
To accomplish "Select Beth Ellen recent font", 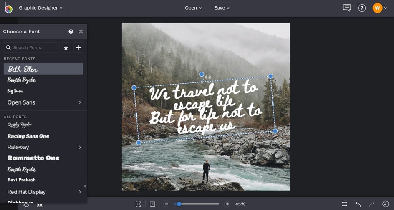I will (43, 69).
